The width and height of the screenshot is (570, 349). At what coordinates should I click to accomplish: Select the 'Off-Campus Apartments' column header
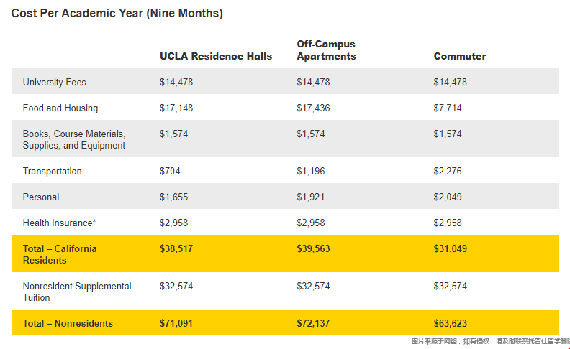[x=327, y=50]
